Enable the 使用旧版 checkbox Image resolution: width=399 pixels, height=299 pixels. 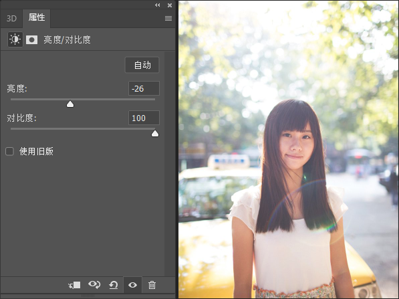[x=9, y=151]
